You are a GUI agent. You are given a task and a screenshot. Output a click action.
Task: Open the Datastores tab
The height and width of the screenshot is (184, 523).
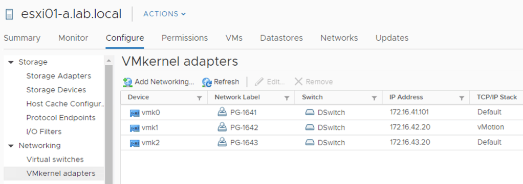(x=281, y=38)
